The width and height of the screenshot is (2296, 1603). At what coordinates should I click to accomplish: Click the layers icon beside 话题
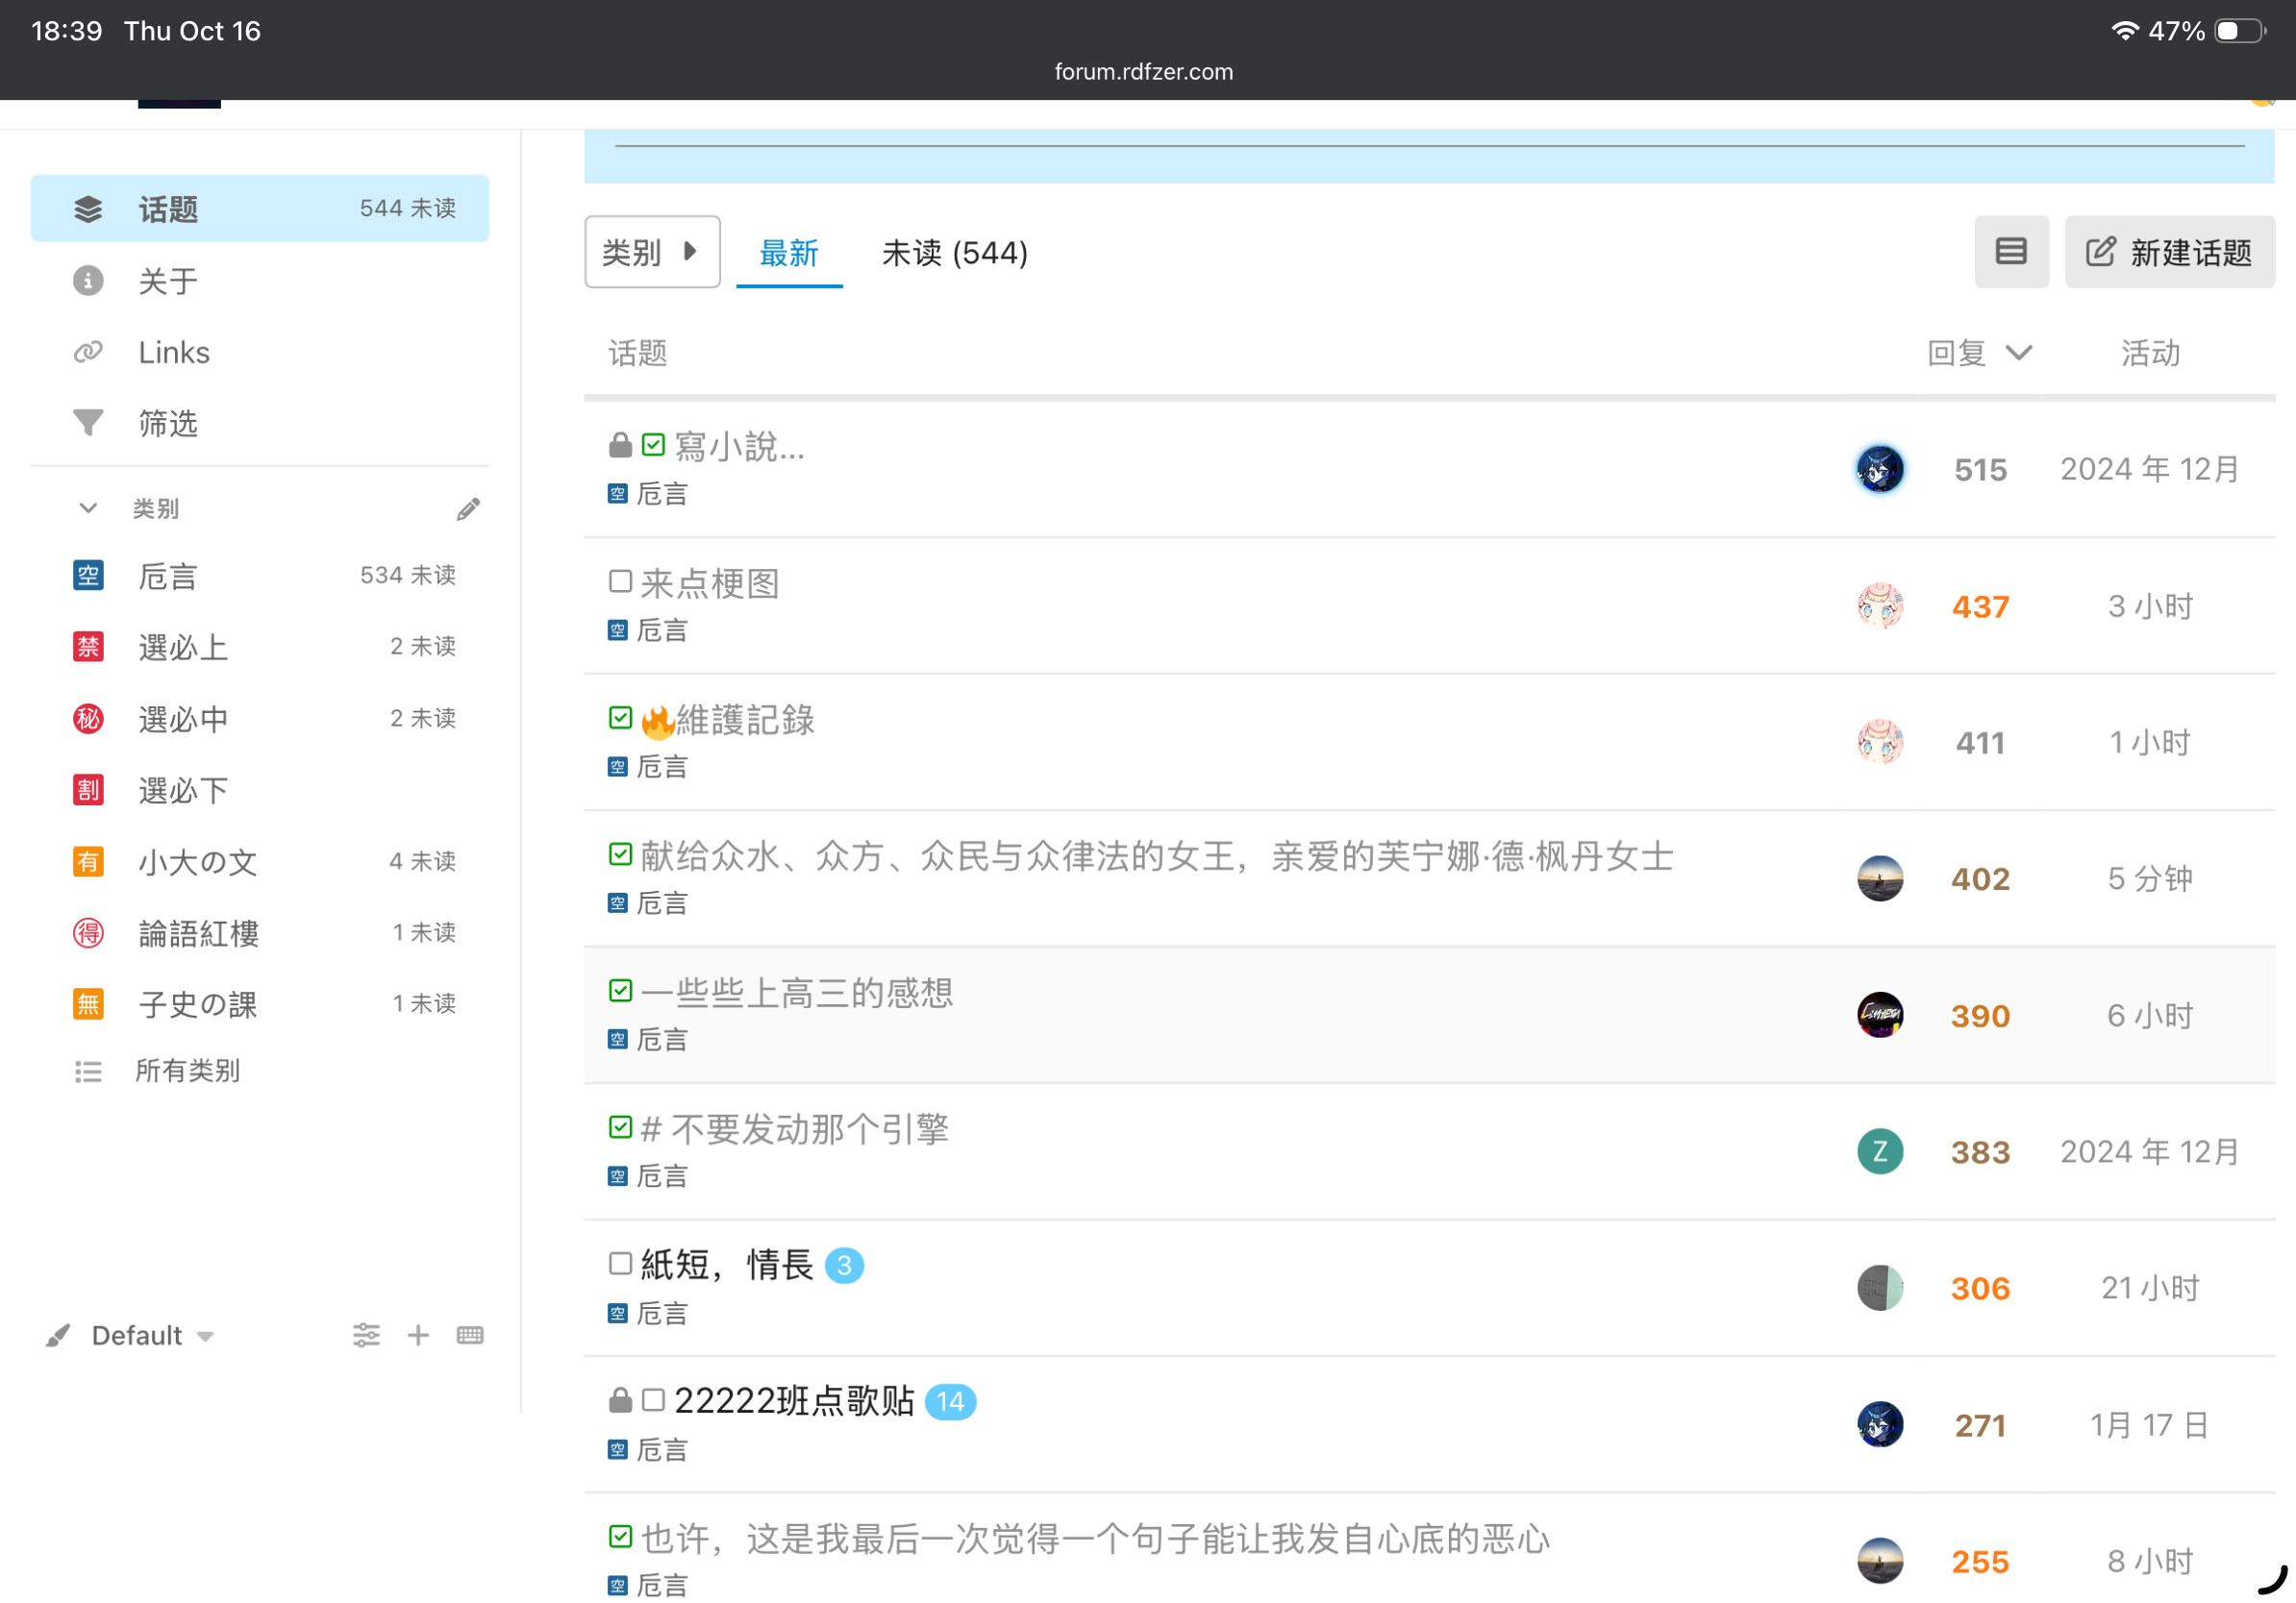88,209
